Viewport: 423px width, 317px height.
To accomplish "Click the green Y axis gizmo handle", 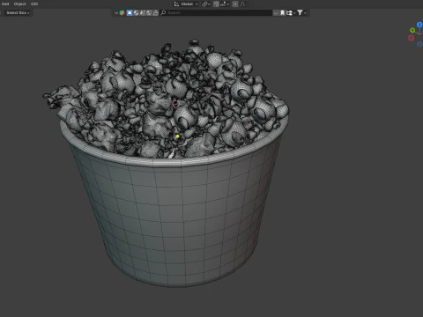I will click(x=412, y=30).
